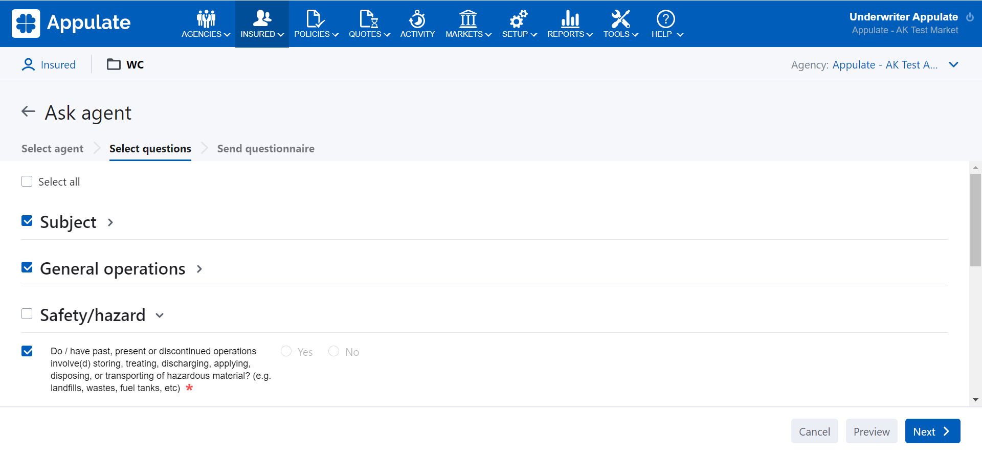Uncheck the General operations checkbox
The width and height of the screenshot is (982, 455).
(27, 267)
